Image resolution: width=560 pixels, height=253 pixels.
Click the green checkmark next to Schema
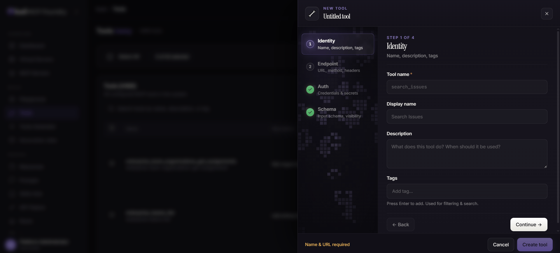[310, 112]
